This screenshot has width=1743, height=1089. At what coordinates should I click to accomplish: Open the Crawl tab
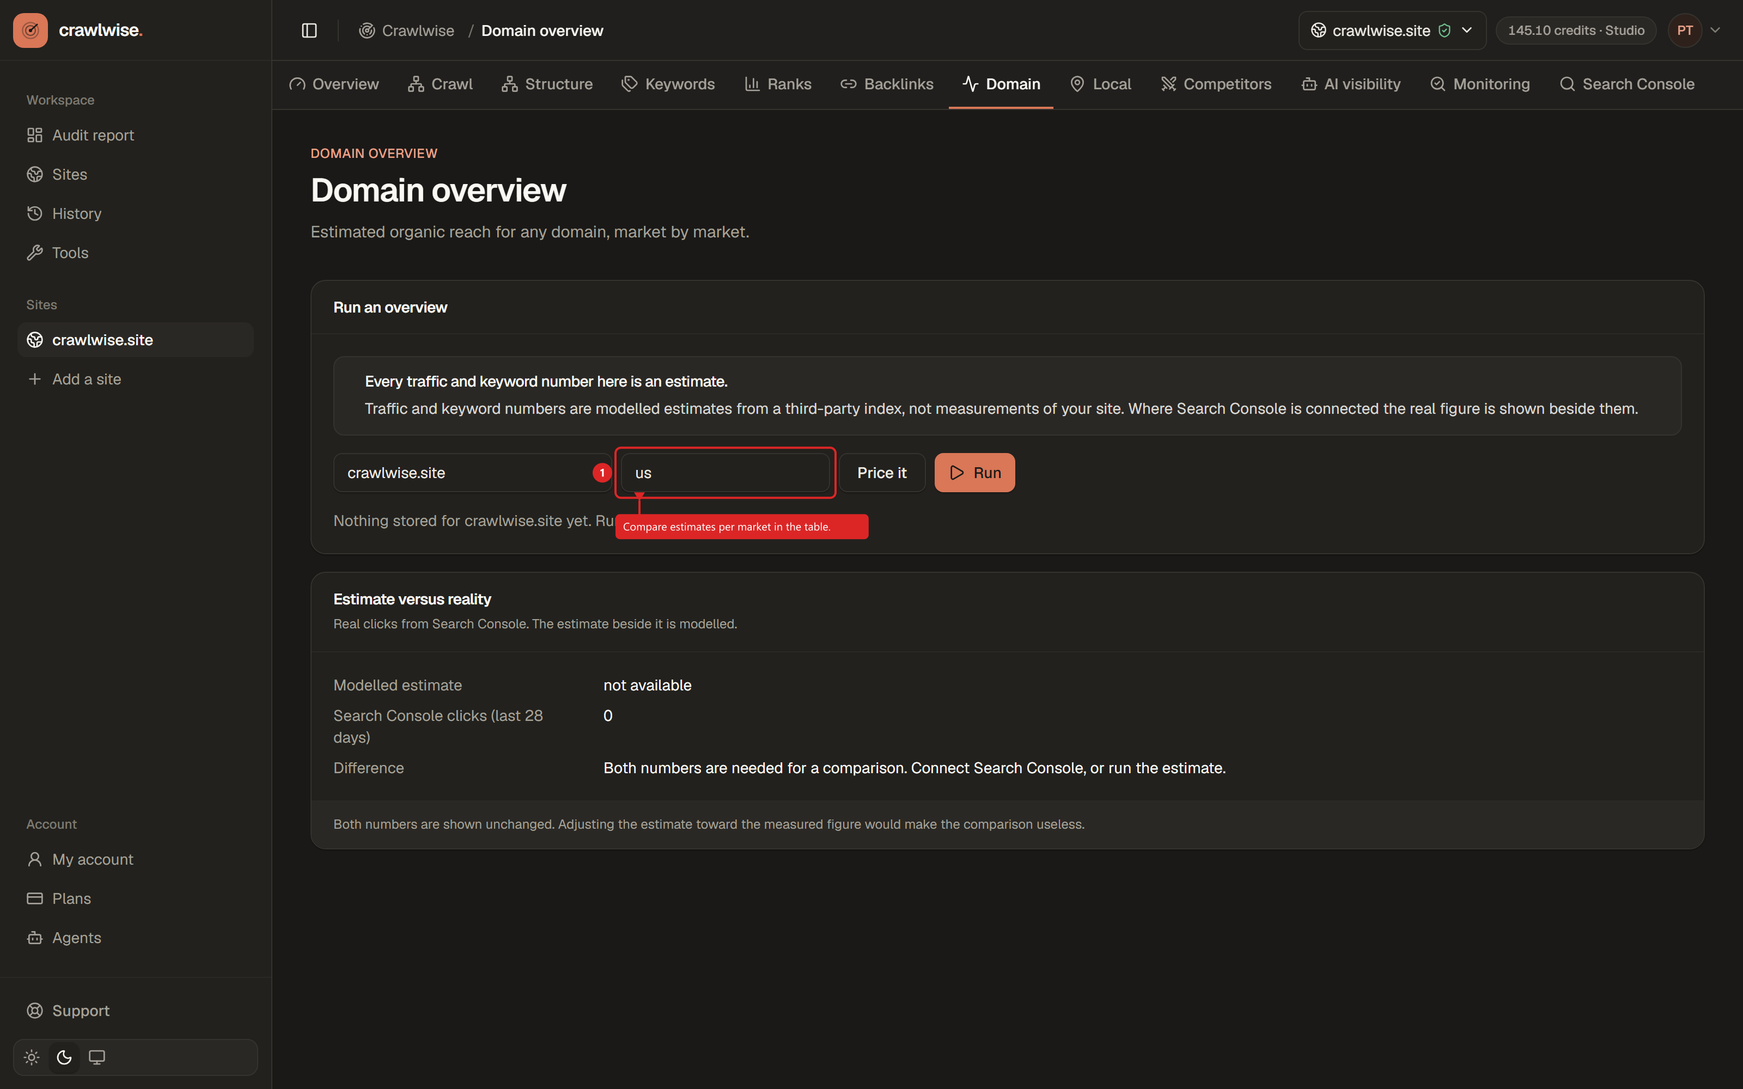(441, 84)
